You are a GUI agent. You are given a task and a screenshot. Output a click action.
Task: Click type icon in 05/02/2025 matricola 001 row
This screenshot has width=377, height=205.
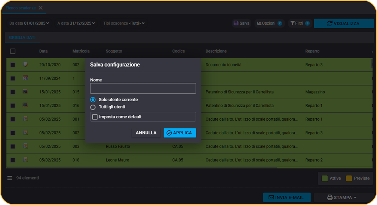[25, 119]
